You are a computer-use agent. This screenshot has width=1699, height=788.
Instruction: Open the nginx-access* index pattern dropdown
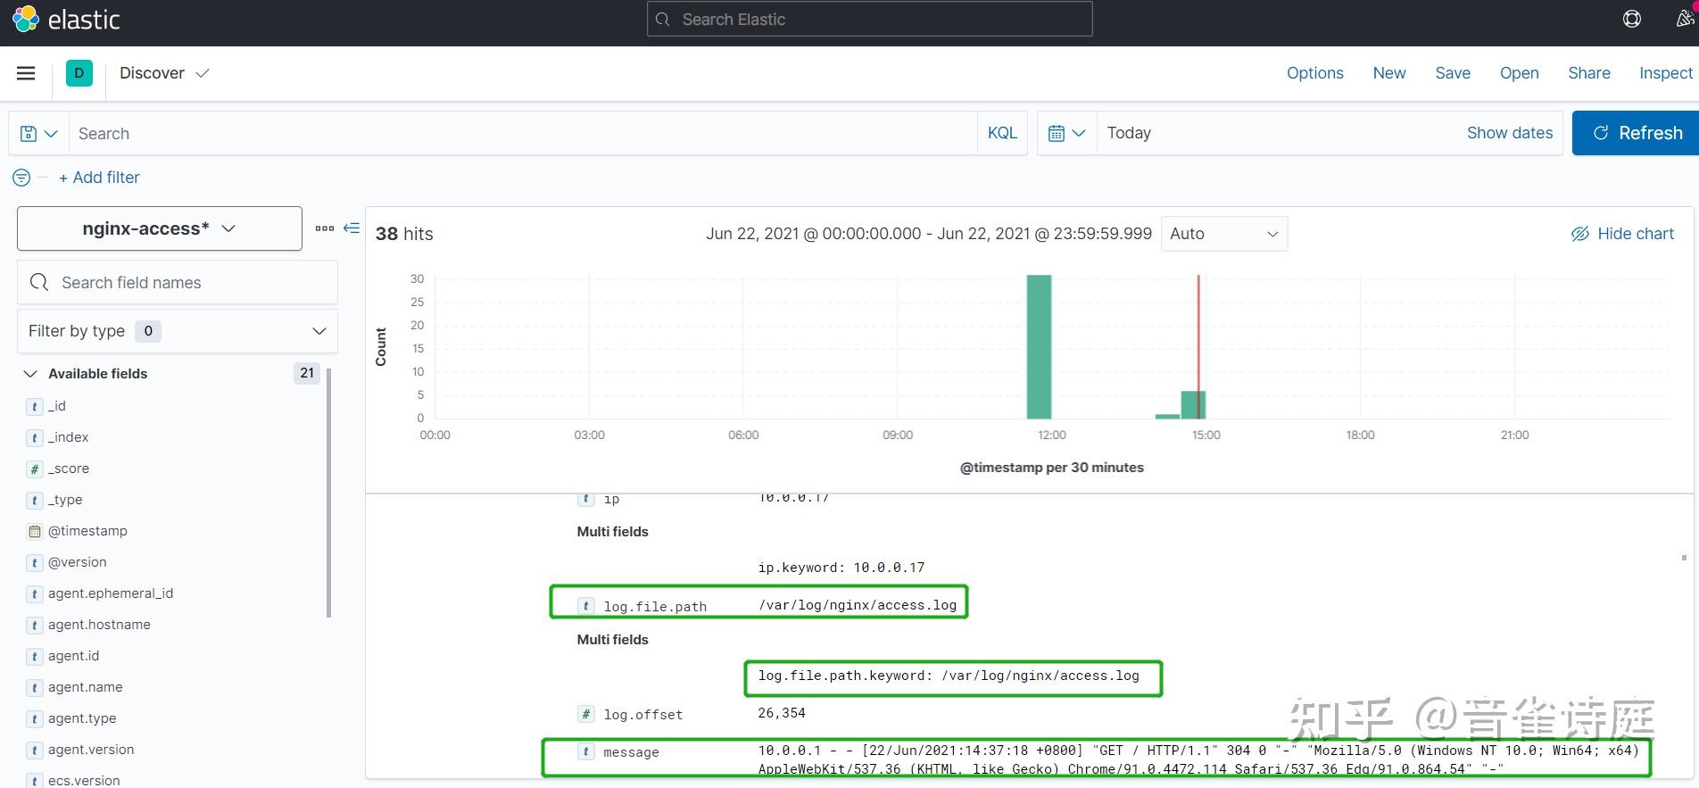click(x=160, y=228)
